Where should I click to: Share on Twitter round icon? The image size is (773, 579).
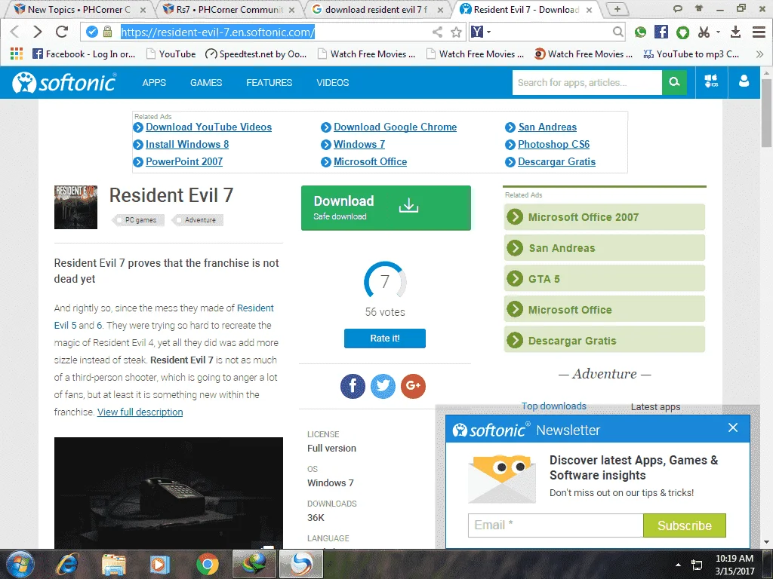(x=383, y=386)
